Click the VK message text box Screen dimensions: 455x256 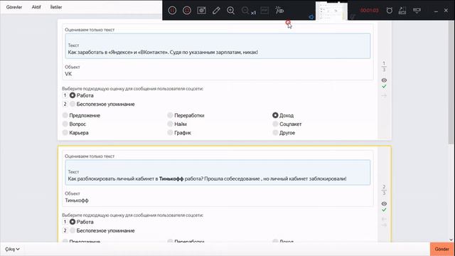coord(218,46)
